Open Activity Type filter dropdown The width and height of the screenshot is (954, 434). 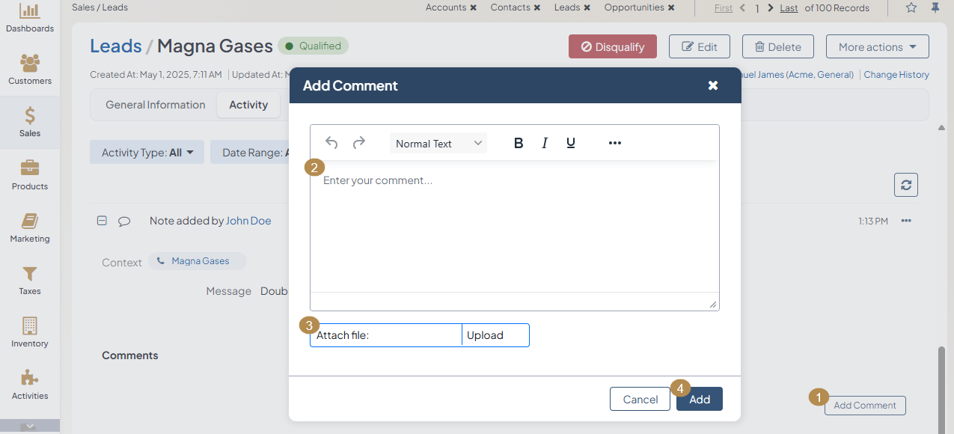(147, 152)
